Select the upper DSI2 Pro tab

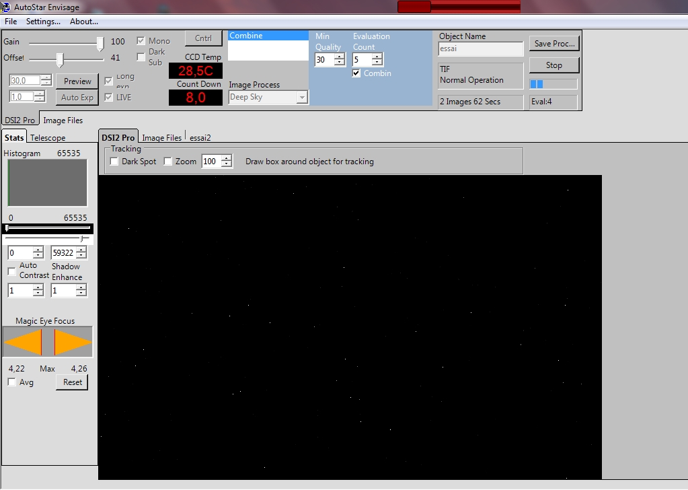pyautogui.click(x=20, y=120)
